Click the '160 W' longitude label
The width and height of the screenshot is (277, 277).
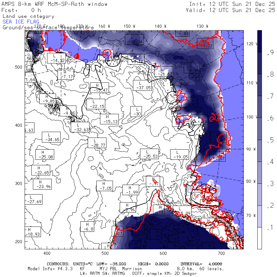[x=104, y=26]
